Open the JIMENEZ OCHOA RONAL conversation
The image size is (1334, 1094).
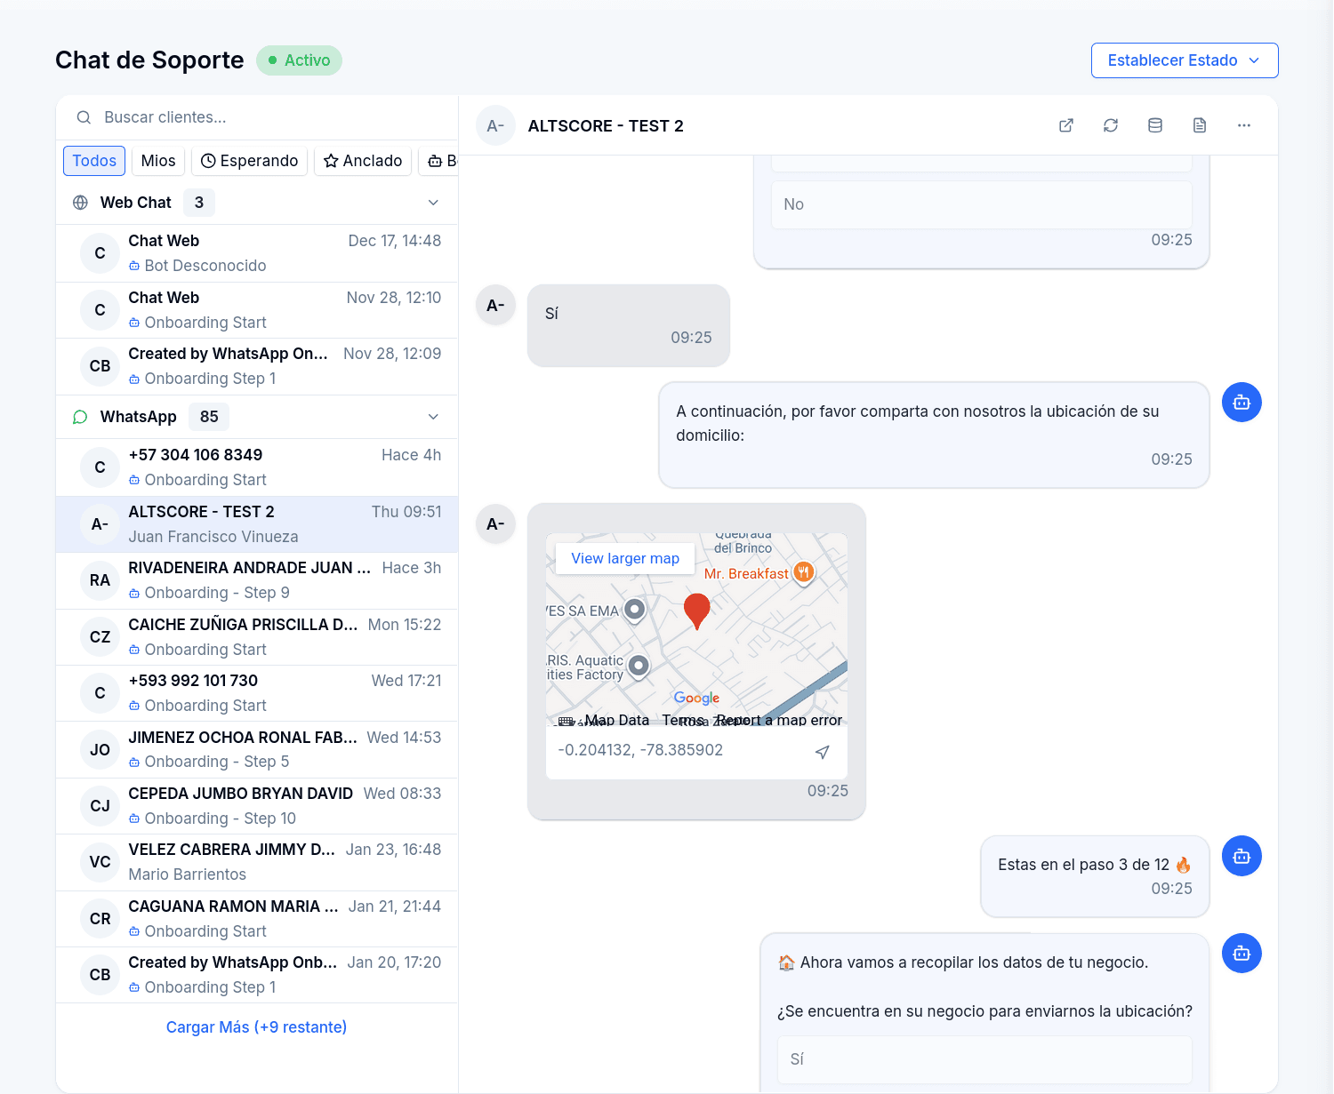pyautogui.click(x=257, y=749)
